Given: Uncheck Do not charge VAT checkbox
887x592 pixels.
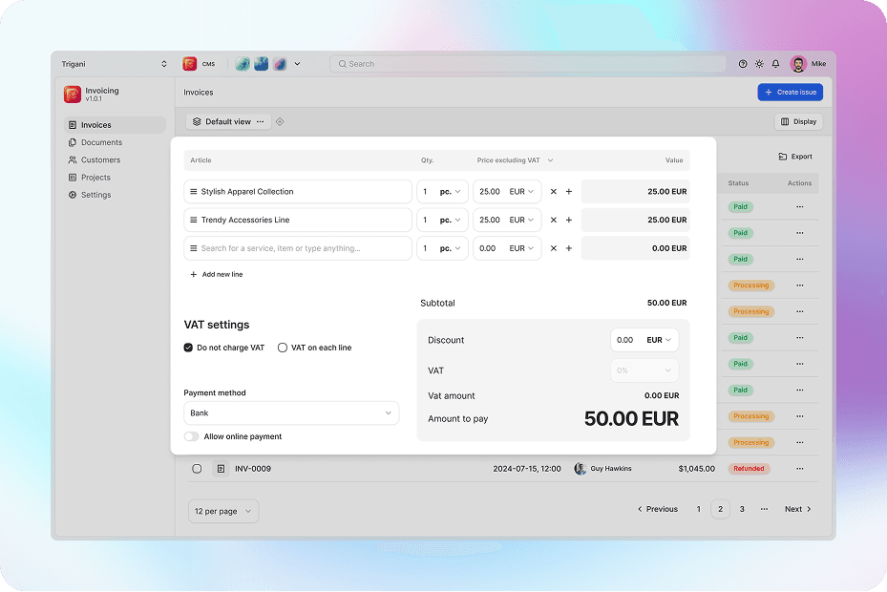Looking at the screenshot, I should pos(189,348).
